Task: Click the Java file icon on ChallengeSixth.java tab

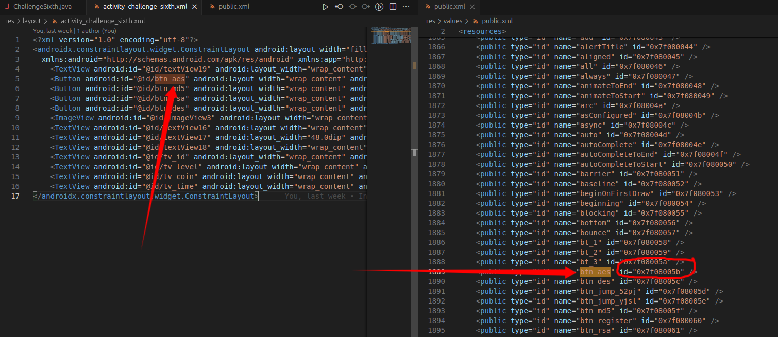Action: pos(7,7)
